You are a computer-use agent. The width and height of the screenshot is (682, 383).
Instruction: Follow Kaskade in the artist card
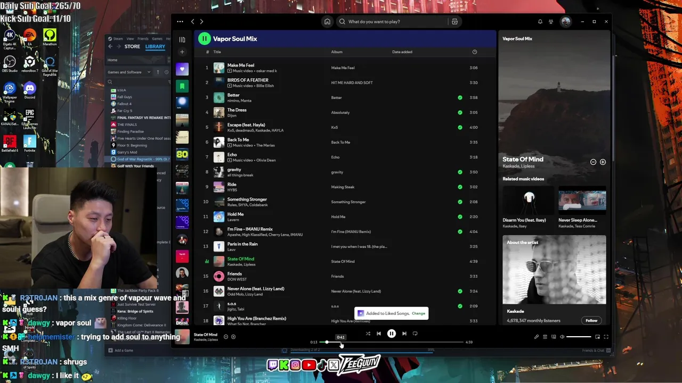coord(591,321)
